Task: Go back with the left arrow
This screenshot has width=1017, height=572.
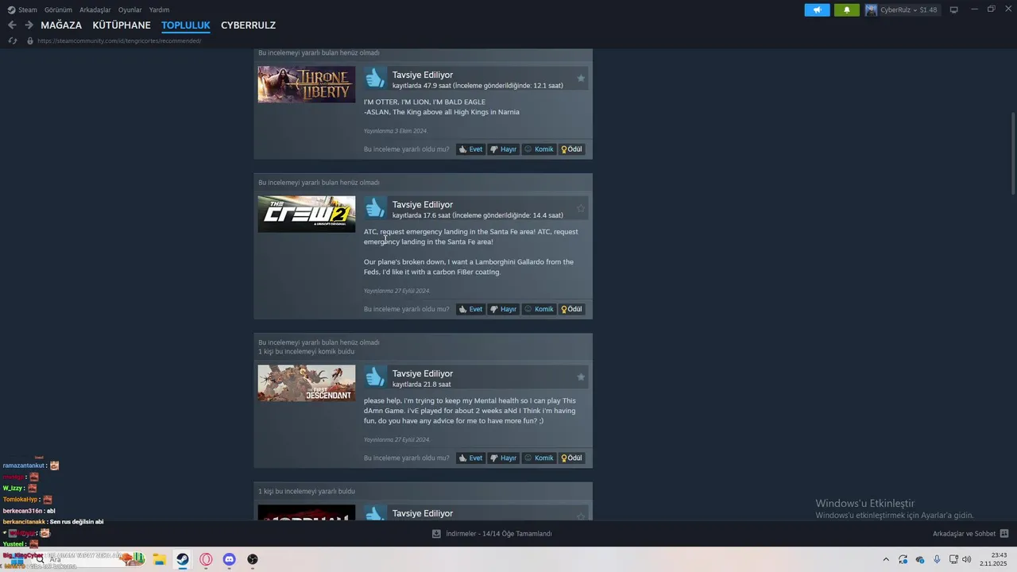Action: point(12,25)
